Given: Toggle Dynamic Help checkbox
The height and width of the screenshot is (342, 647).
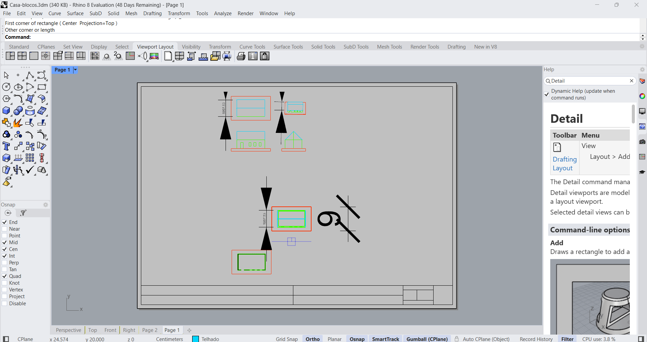Looking at the screenshot, I should 547,94.
